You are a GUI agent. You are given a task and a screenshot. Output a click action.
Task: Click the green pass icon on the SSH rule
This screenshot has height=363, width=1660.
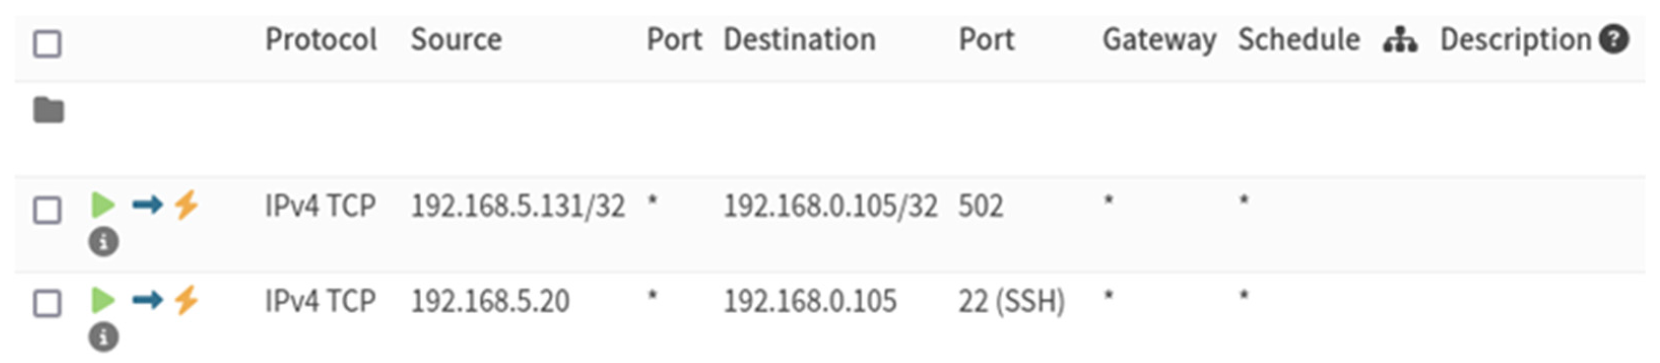coord(103,300)
